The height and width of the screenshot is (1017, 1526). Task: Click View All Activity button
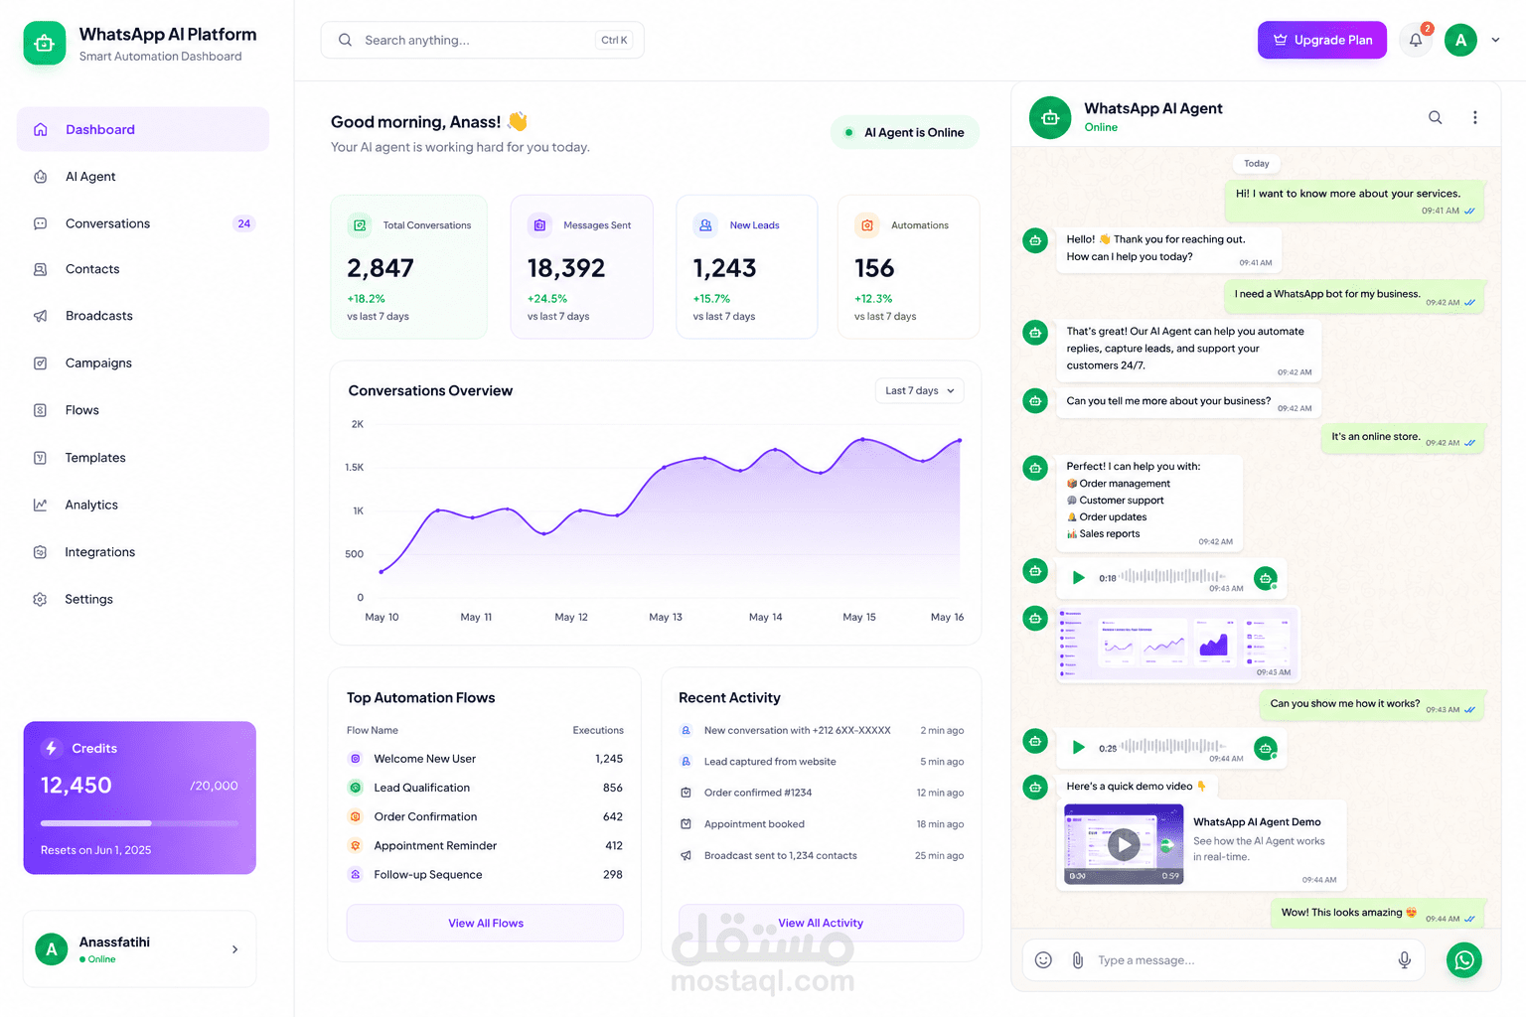pos(821,923)
